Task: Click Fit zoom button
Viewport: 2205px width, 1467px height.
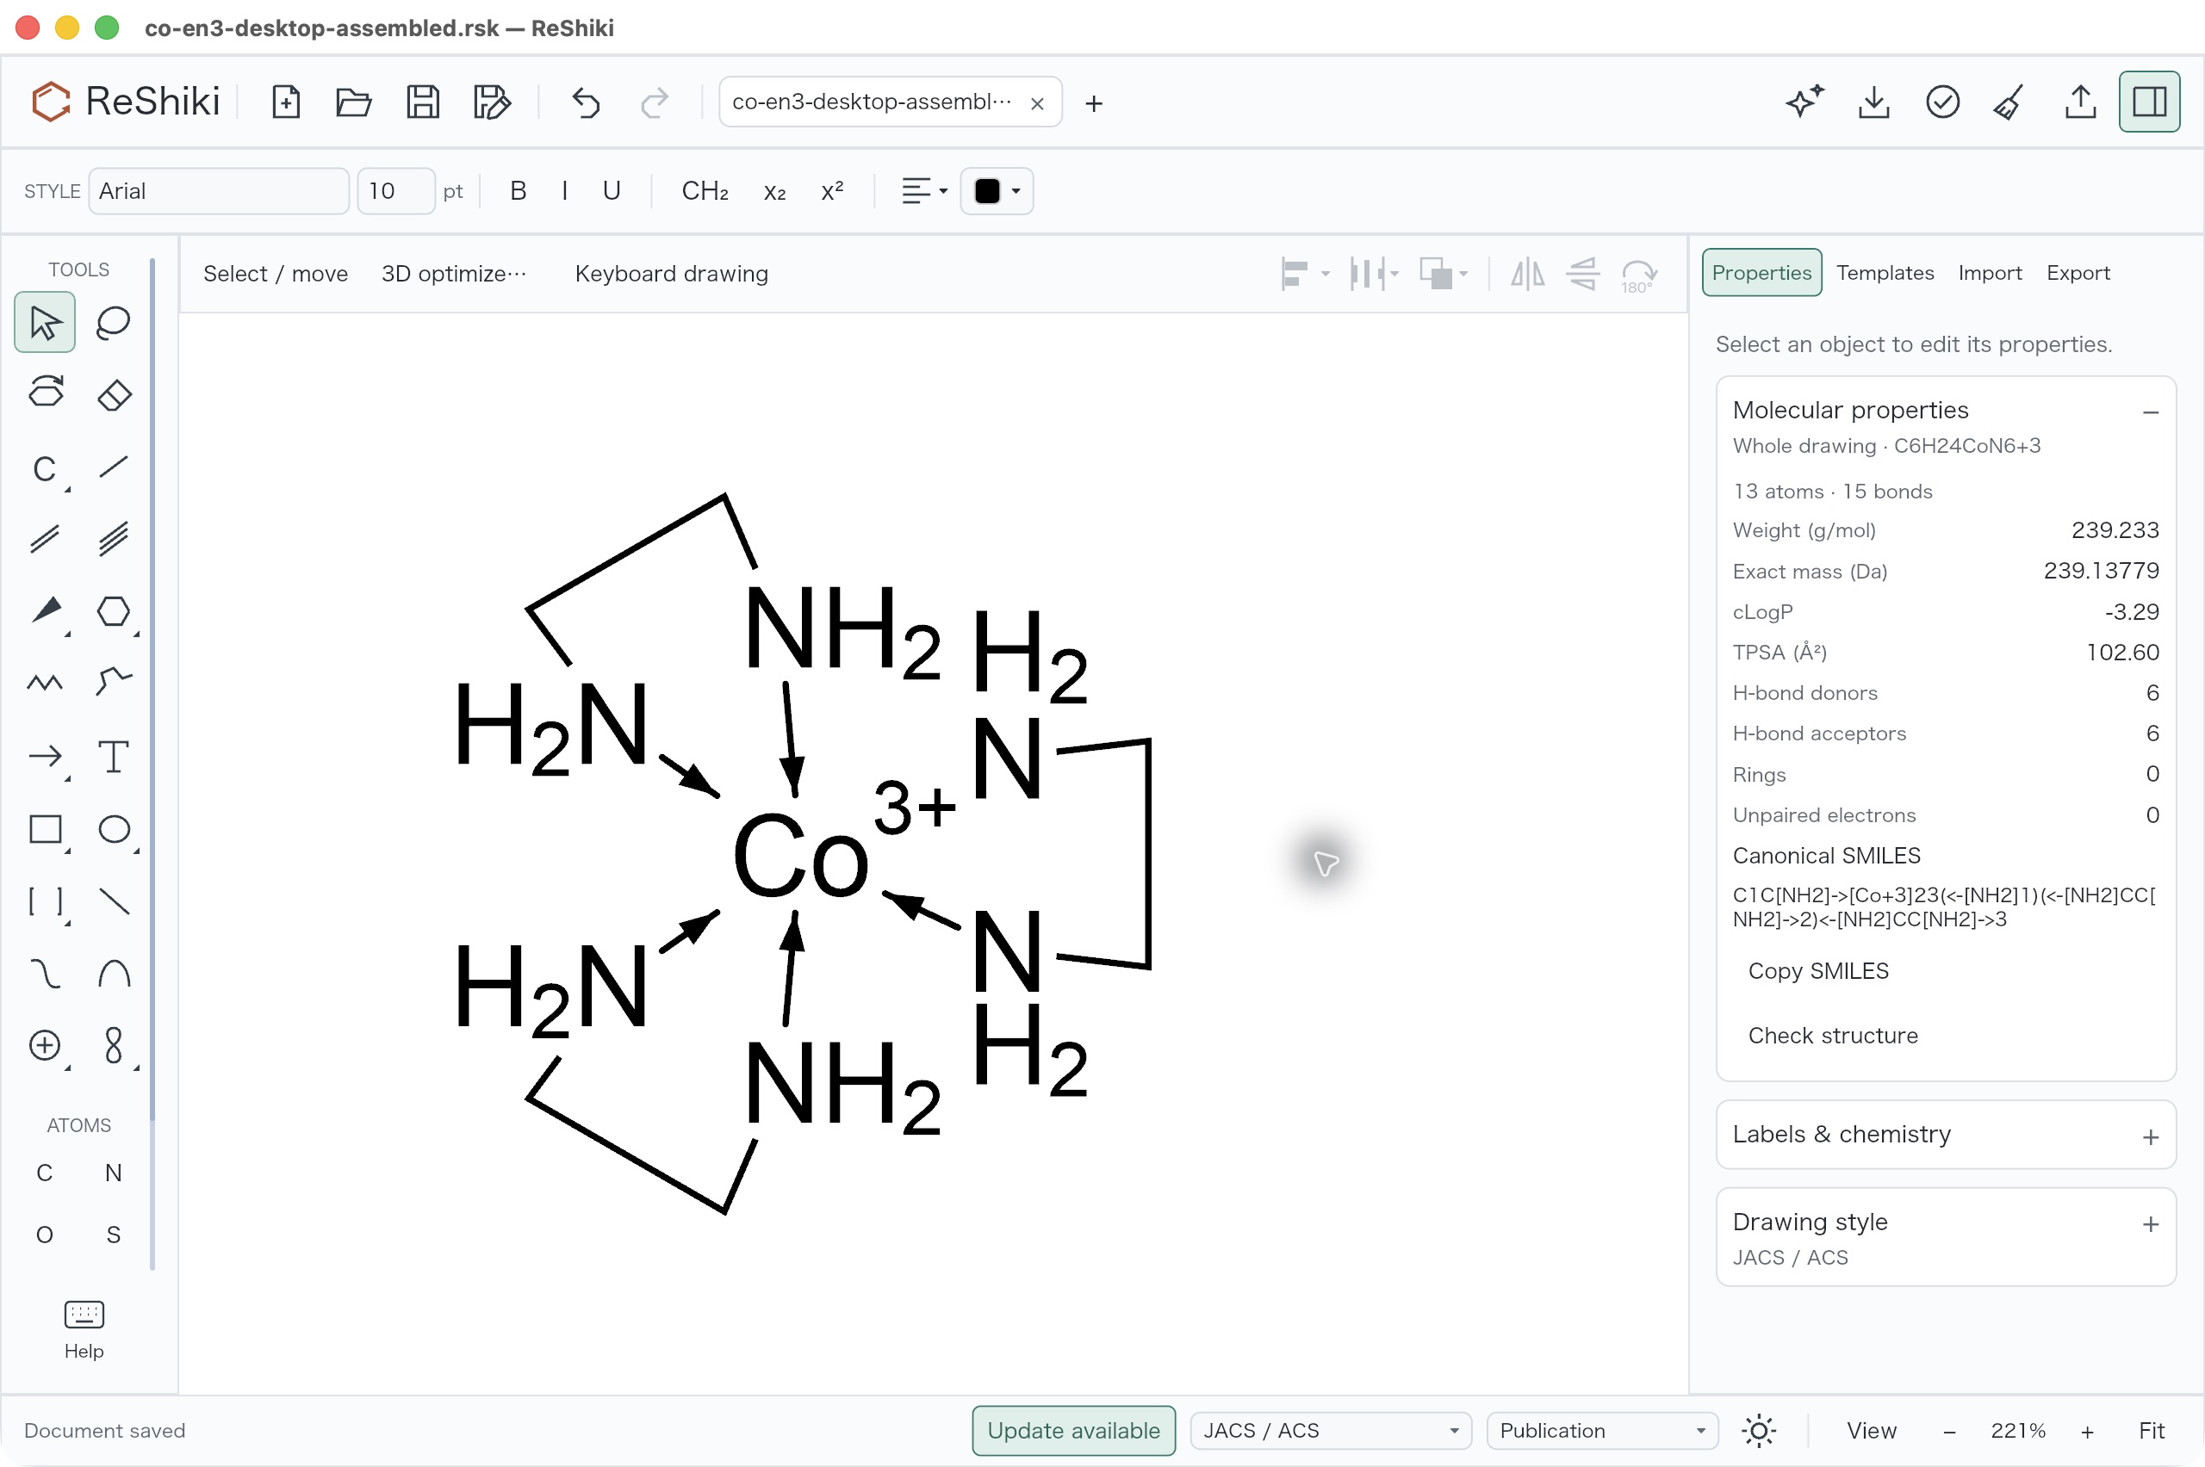Action: click(x=2151, y=1431)
